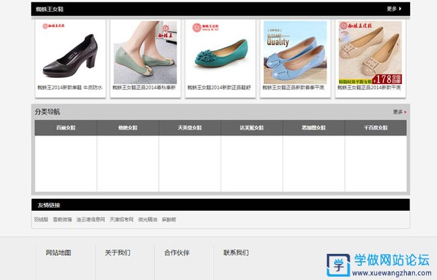Image resolution: width=437 pixels, height=280 pixels.
Task: Select the 天美意女鞋 category header
Action: tap(190, 128)
